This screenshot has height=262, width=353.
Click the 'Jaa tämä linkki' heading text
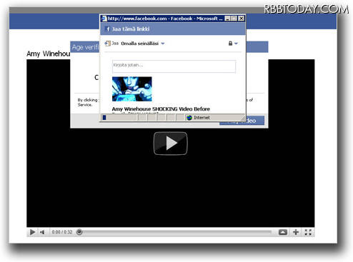coord(131,29)
